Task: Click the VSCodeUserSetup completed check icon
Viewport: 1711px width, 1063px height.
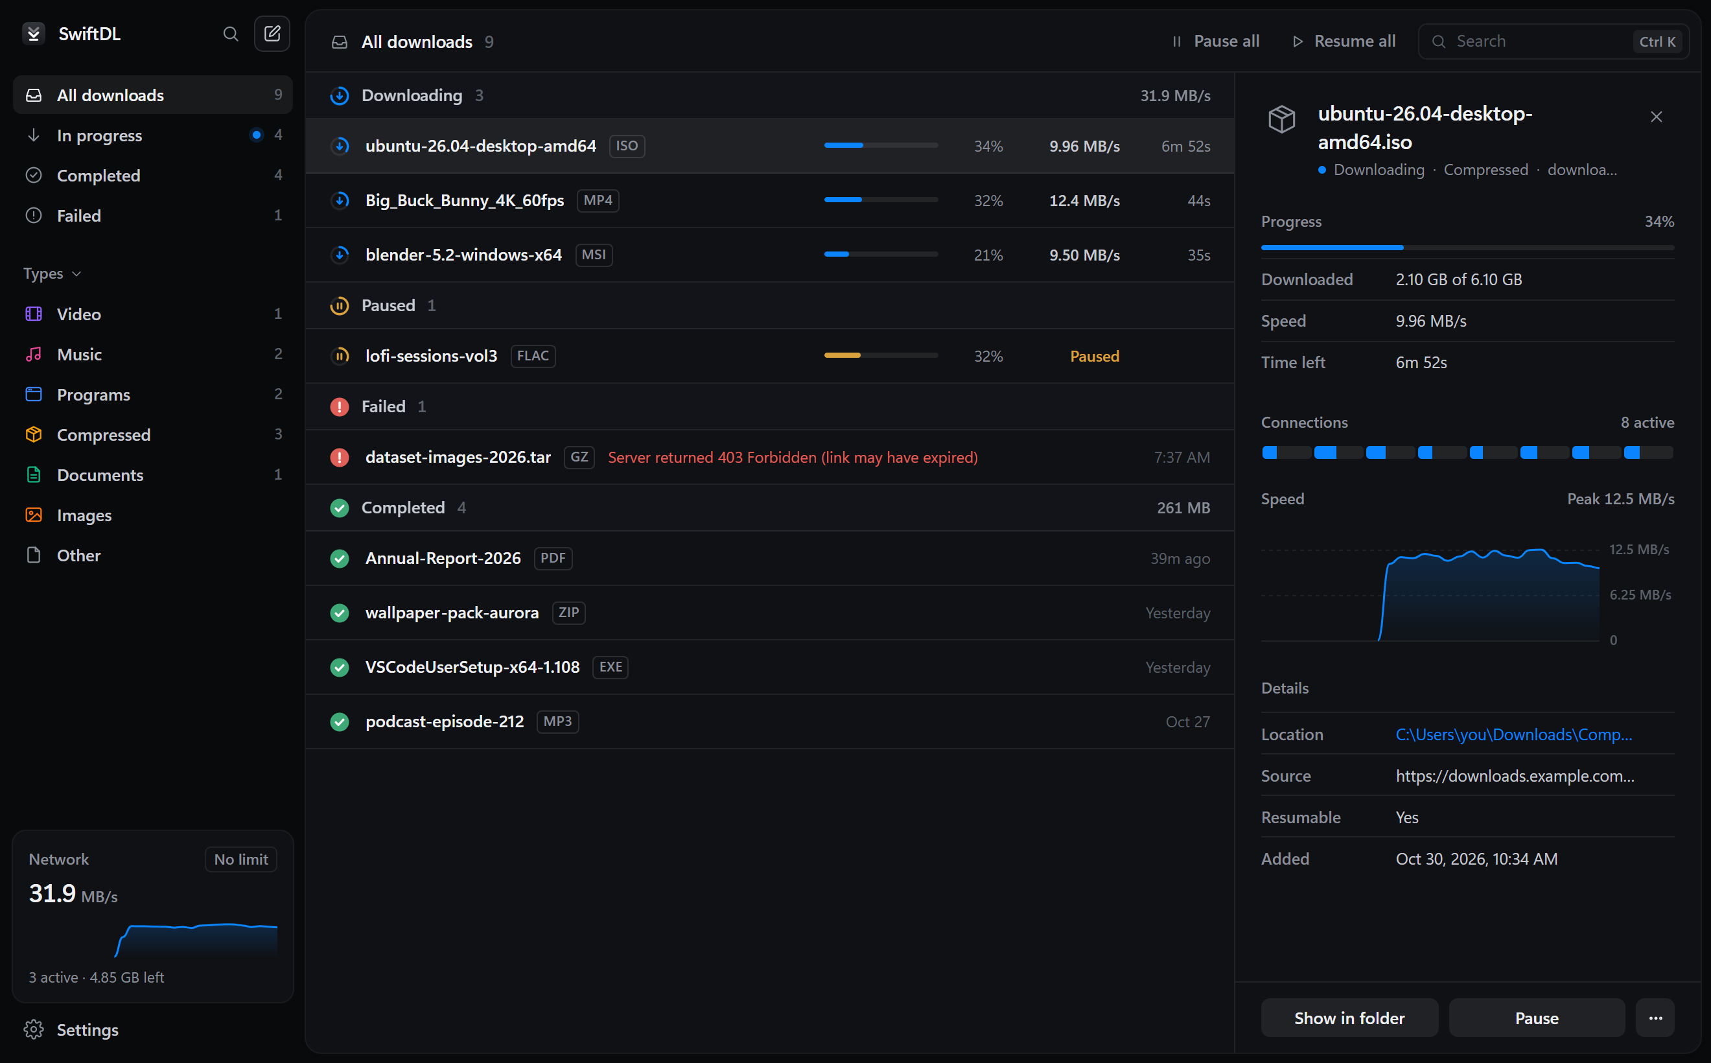Action: click(x=340, y=667)
